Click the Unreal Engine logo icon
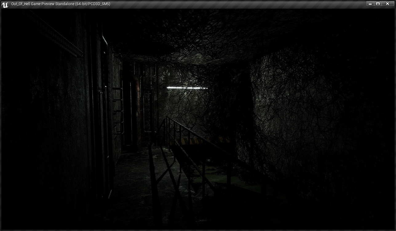The width and height of the screenshot is (396, 231). point(5,4)
